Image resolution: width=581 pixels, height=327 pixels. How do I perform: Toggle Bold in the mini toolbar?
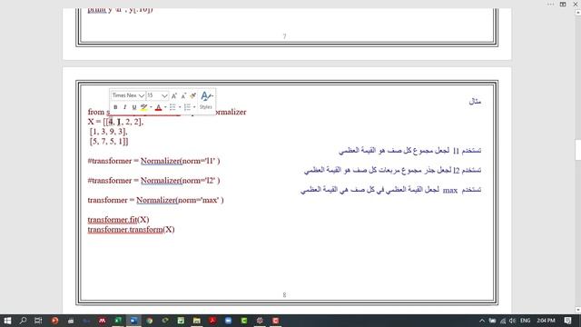pos(115,107)
